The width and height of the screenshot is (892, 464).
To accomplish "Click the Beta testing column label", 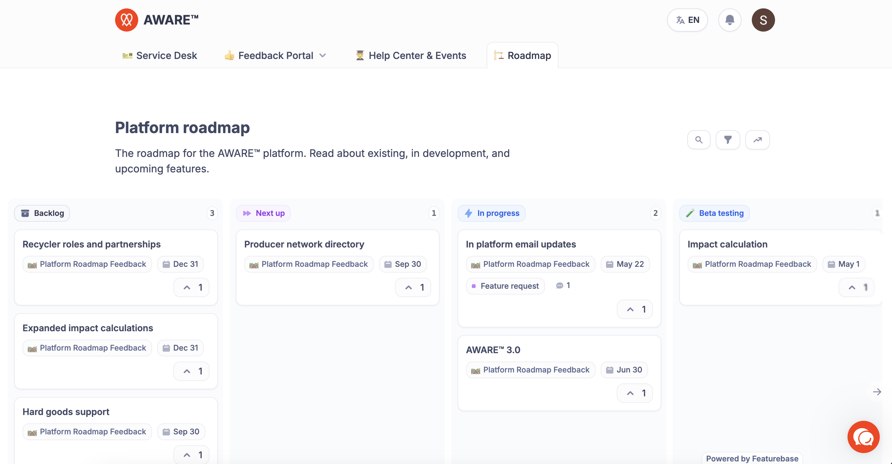I will (715, 213).
